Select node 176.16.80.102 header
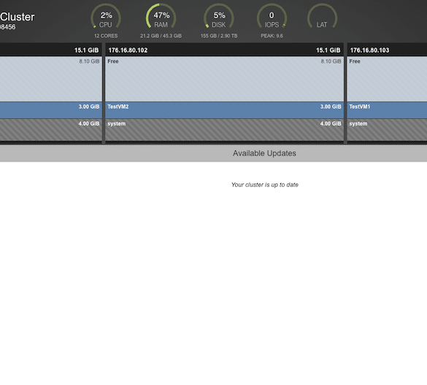The height and width of the screenshot is (385, 427). click(224, 50)
